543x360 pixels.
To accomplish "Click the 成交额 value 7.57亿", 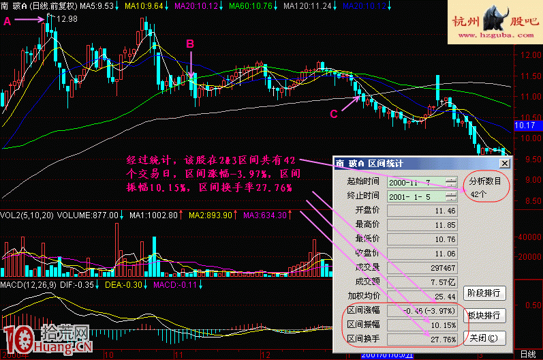I will click(x=422, y=282).
